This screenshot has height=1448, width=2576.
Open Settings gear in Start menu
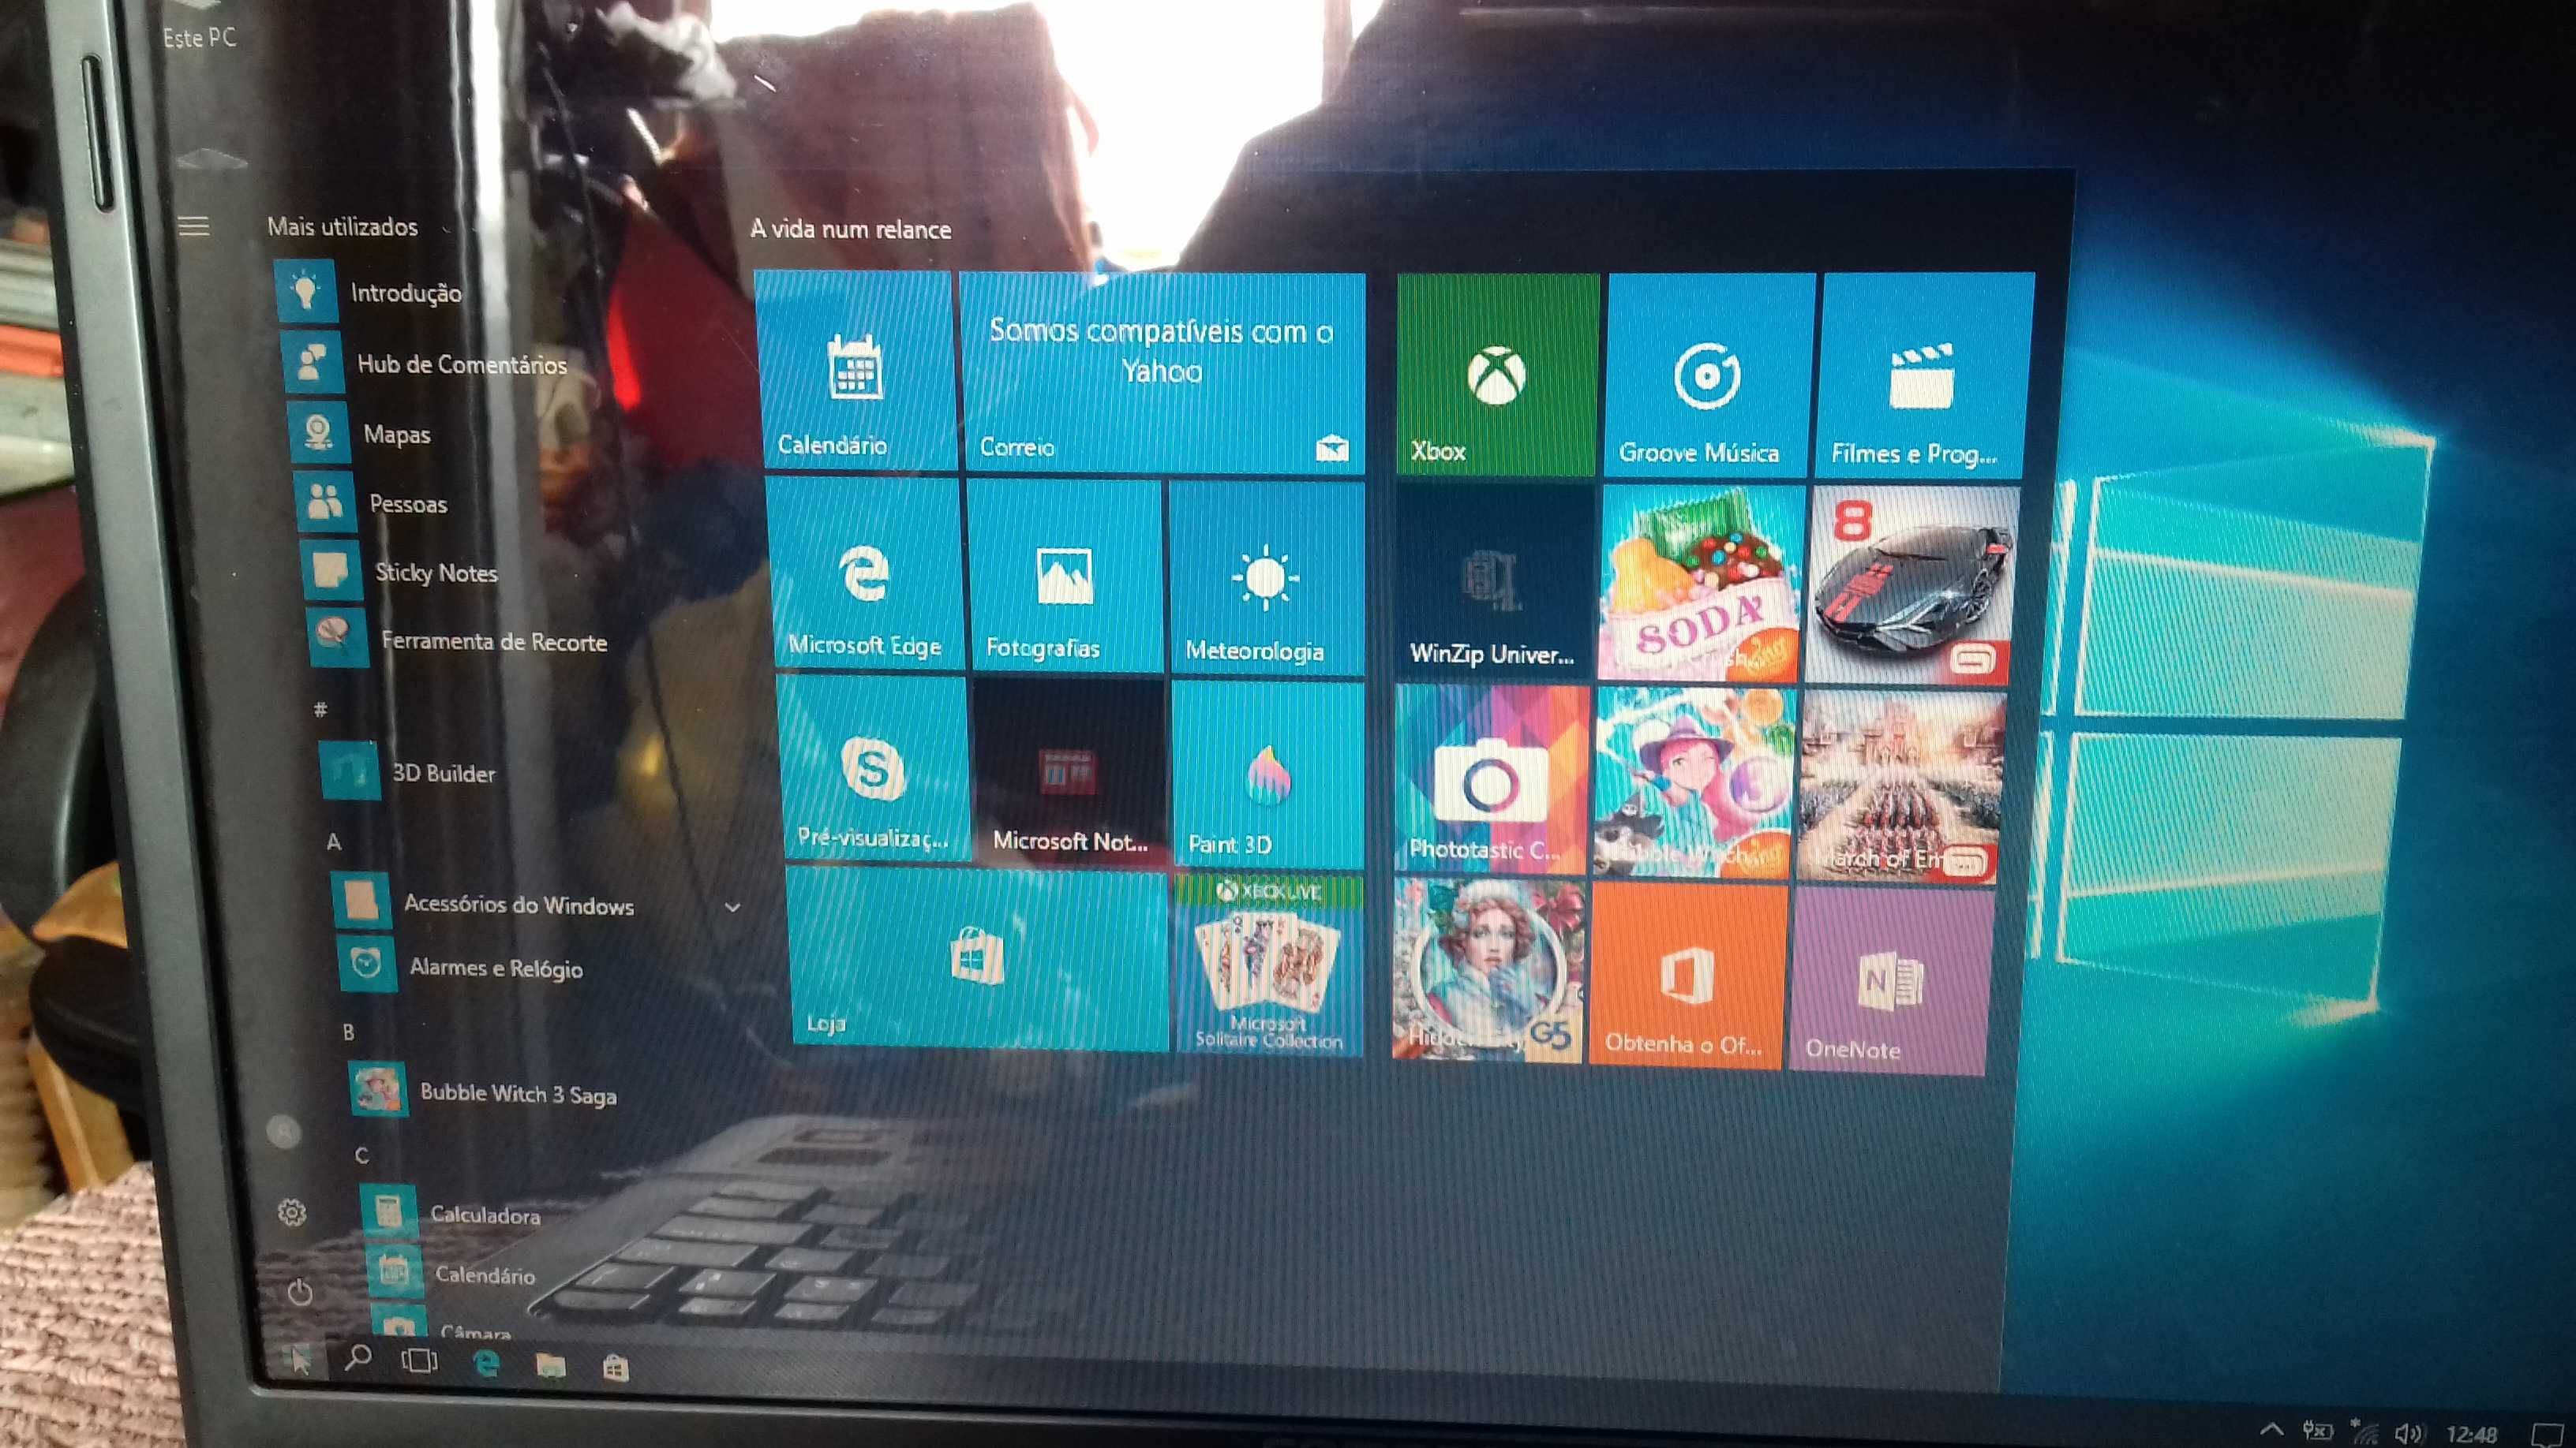tap(292, 1212)
